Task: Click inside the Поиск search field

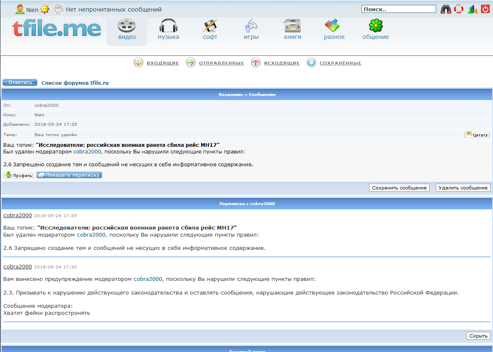Action: point(398,9)
